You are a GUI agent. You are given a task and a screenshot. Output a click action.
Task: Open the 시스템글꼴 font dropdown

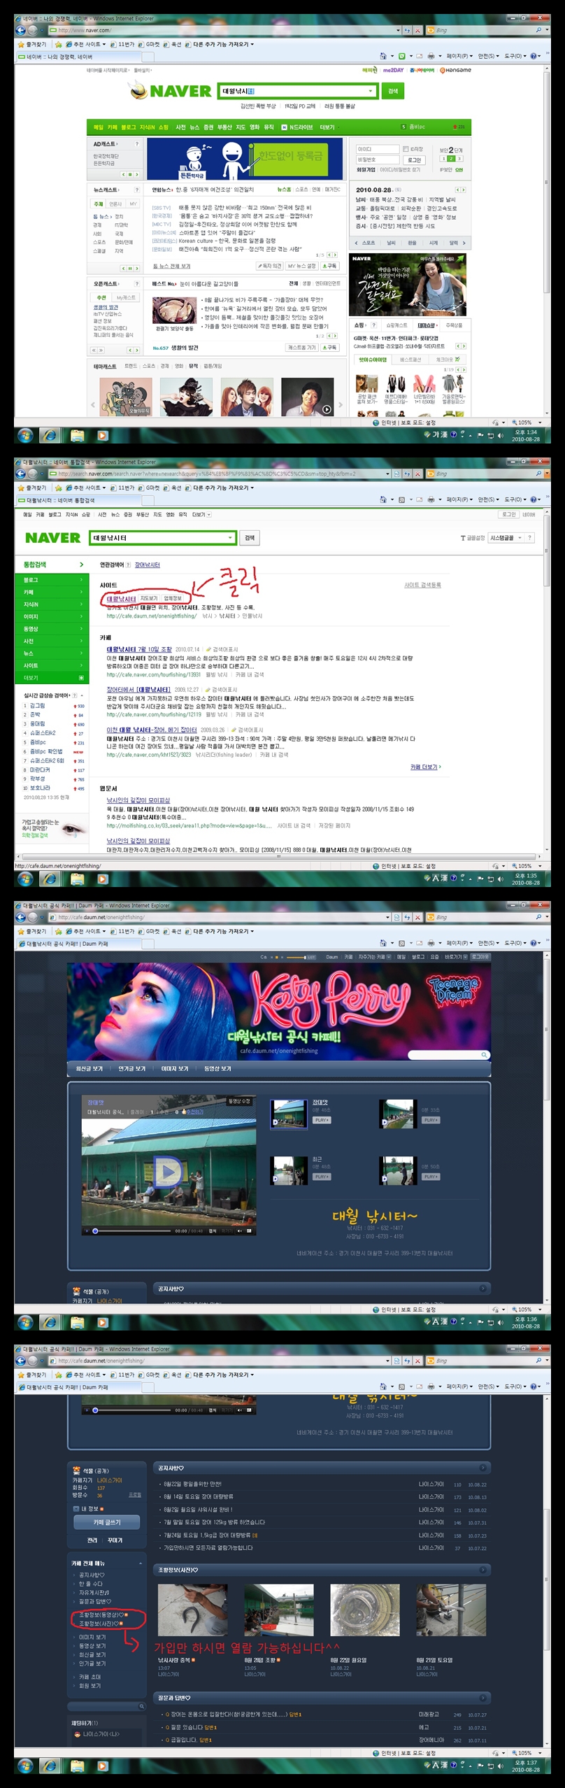click(506, 538)
